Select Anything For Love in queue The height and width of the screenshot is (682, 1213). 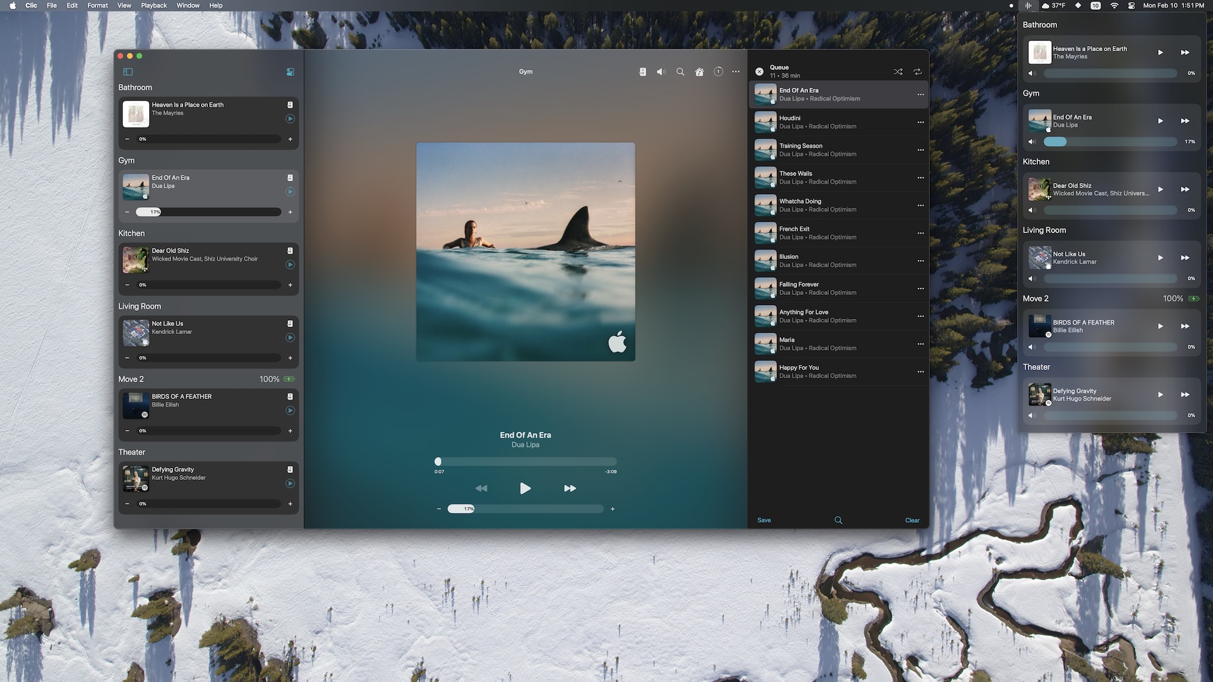pyautogui.click(x=838, y=316)
